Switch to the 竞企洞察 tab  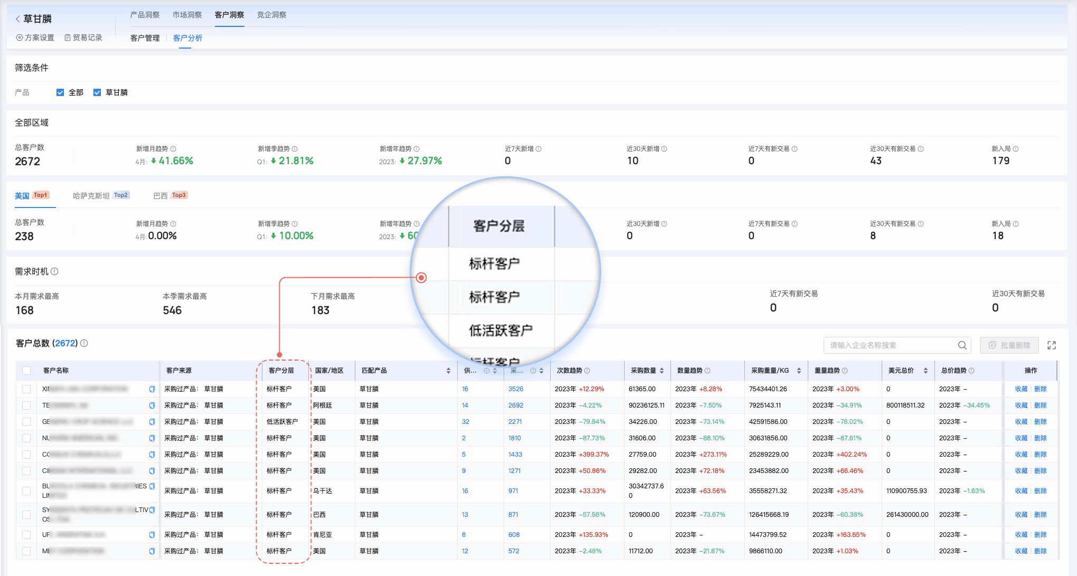tap(271, 15)
